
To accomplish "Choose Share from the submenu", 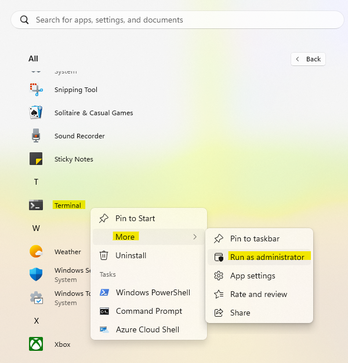I will click(259, 313).
